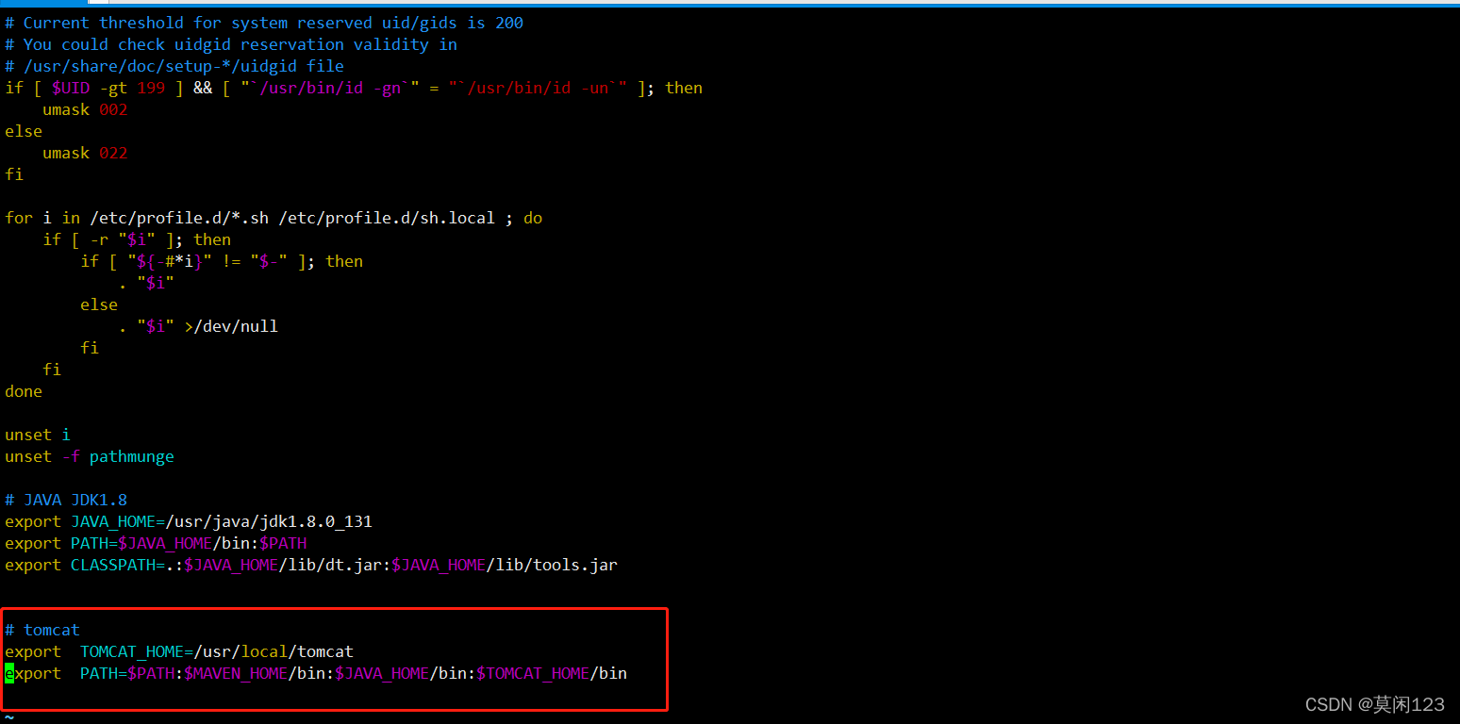
Task: Click the TOMCAT_HOME variable name being exported
Action: pyautogui.click(x=132, y=651)
